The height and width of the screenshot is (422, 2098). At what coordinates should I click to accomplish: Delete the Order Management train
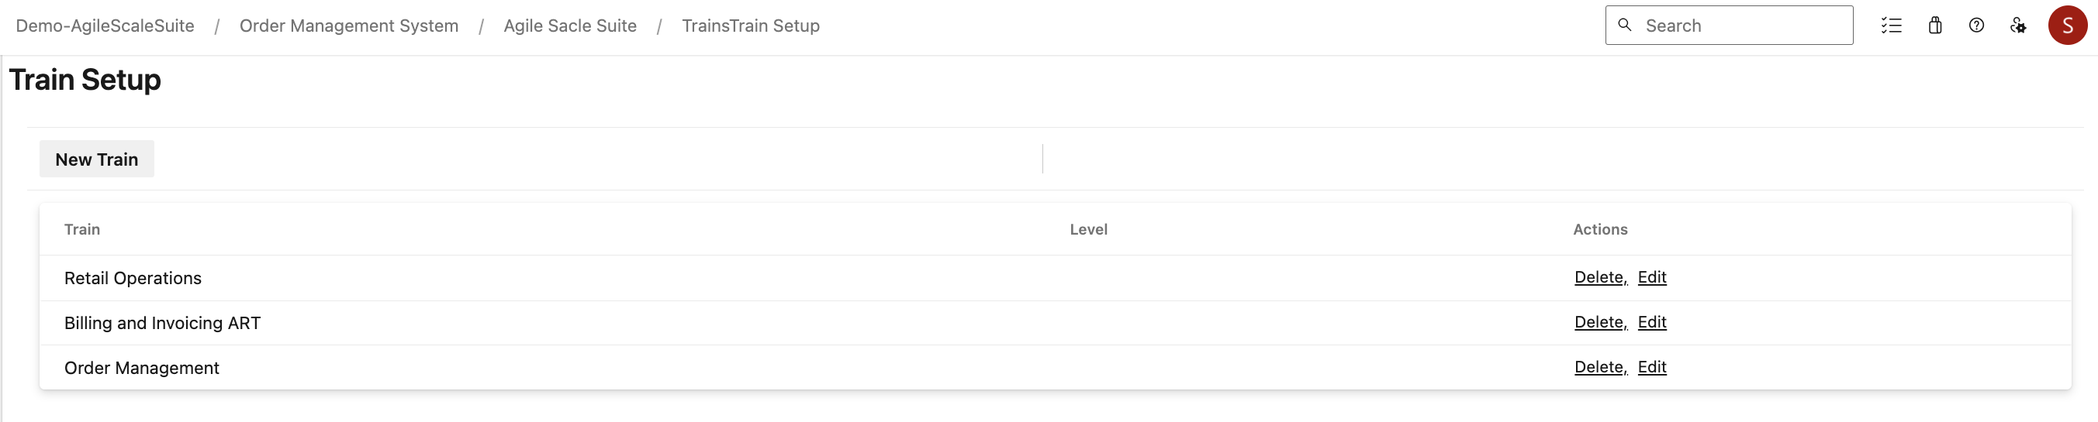click(x=1599, y=367)
